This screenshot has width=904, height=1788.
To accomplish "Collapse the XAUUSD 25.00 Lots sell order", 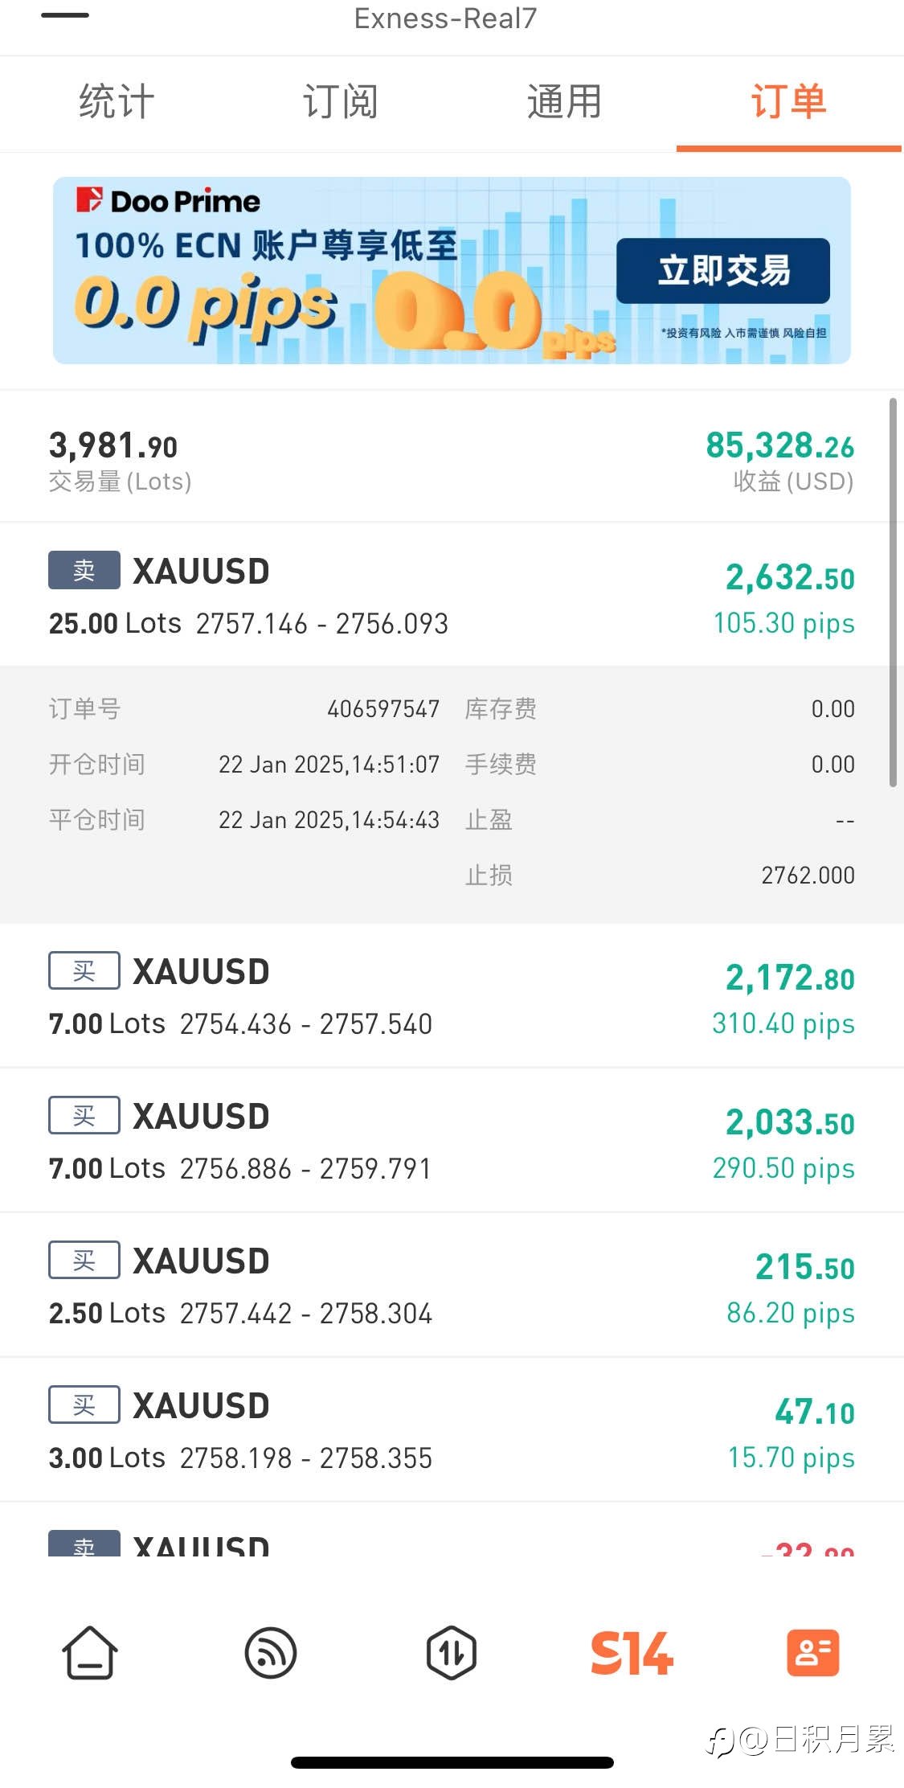I will [x=452, y=594].
